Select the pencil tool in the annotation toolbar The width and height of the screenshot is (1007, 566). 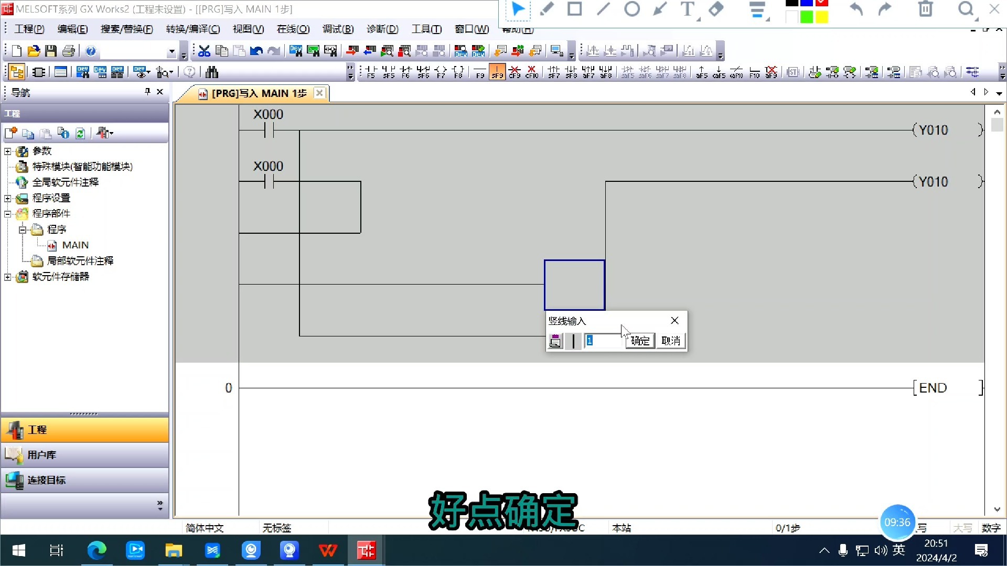546,9
